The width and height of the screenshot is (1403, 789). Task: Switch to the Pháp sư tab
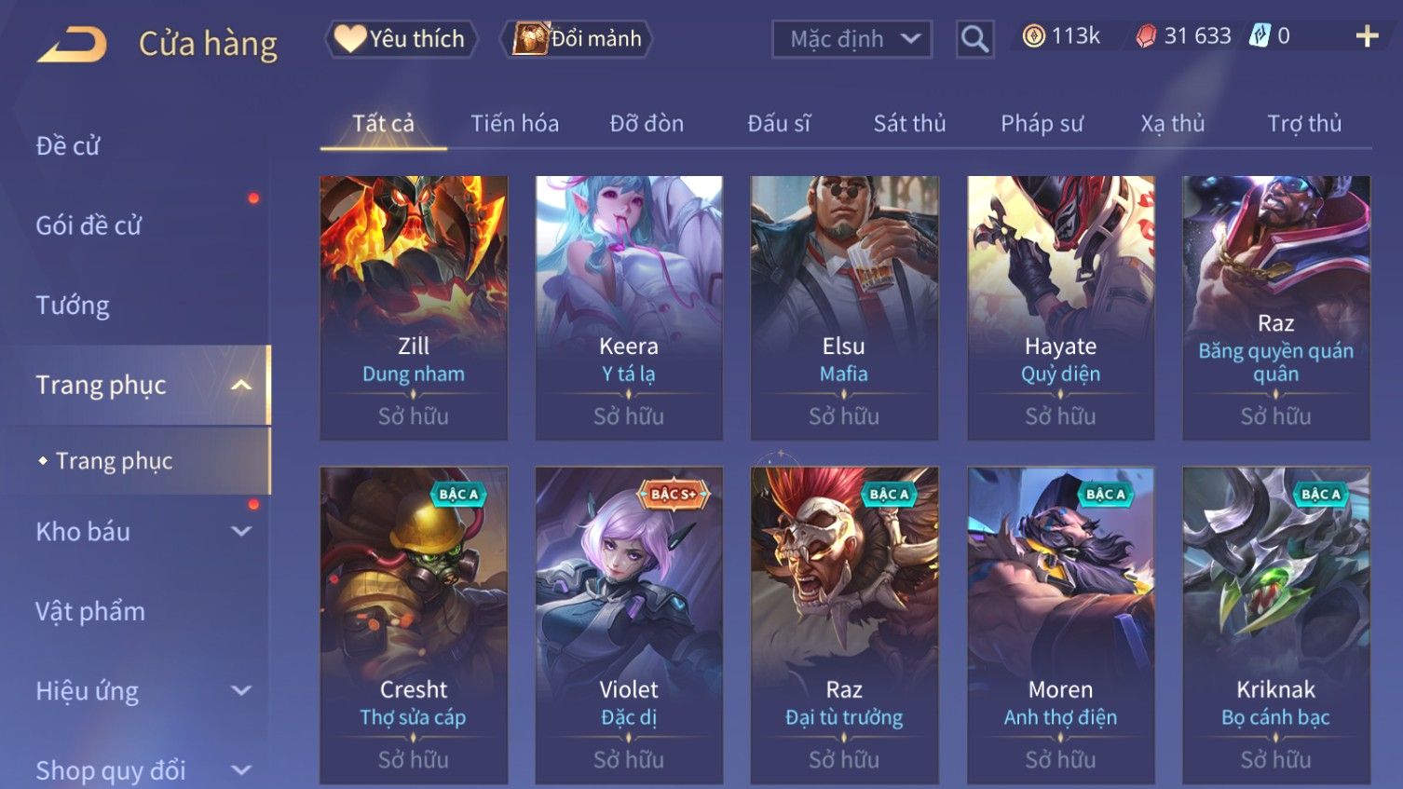[x=1042, y=123]
